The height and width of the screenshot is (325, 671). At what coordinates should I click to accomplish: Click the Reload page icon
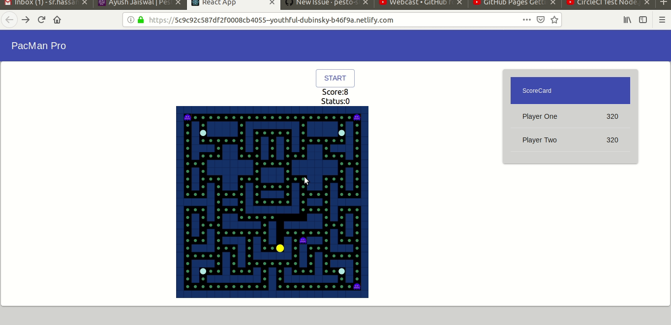pyautogui.click(x=41, y=20)
